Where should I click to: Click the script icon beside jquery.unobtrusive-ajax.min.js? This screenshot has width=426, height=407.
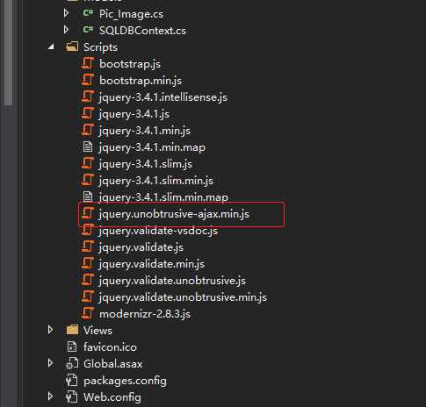88,213
